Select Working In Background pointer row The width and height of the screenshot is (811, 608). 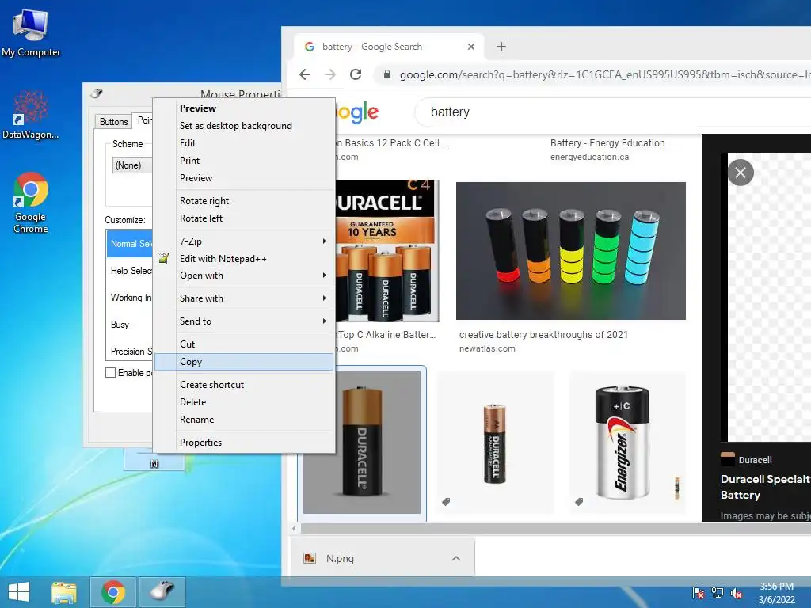tap(130, 298)
